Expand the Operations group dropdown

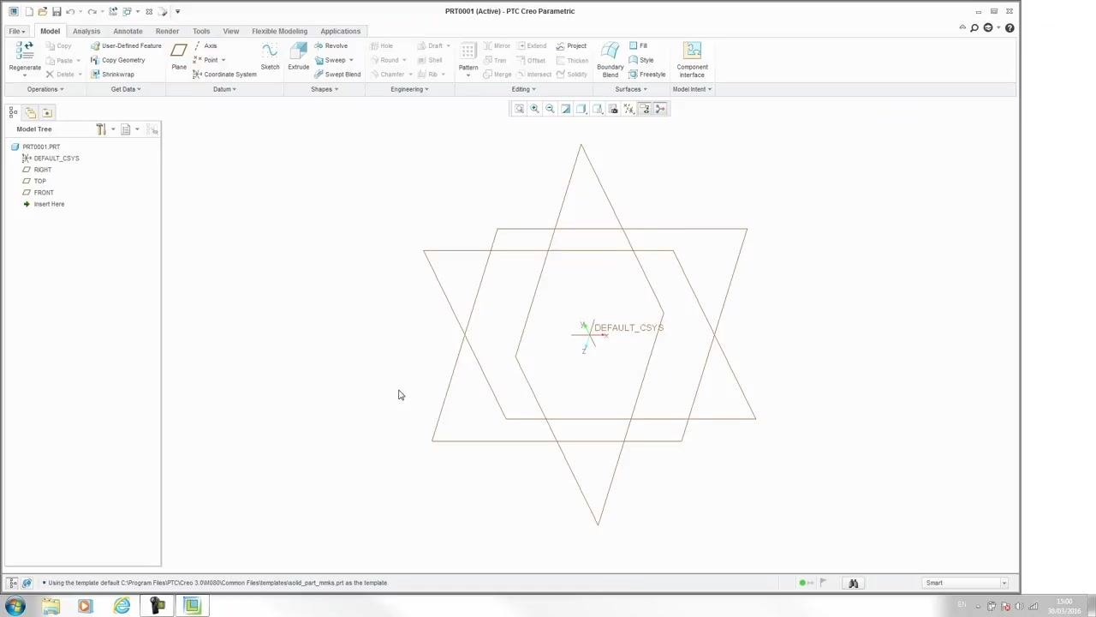[45, 89]
